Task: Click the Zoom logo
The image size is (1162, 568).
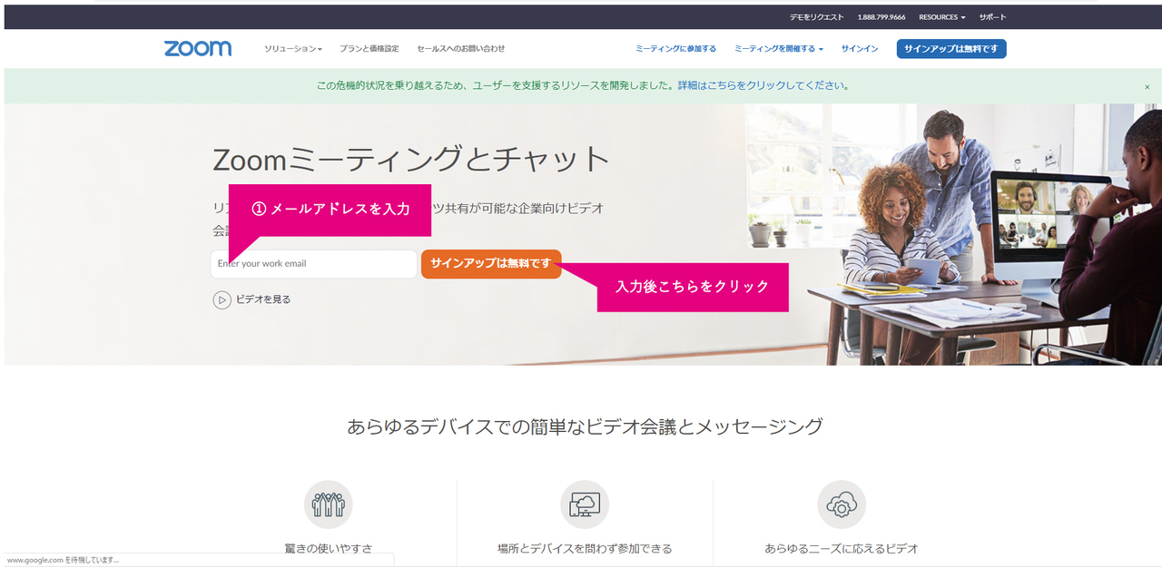Action: point(198,49)
